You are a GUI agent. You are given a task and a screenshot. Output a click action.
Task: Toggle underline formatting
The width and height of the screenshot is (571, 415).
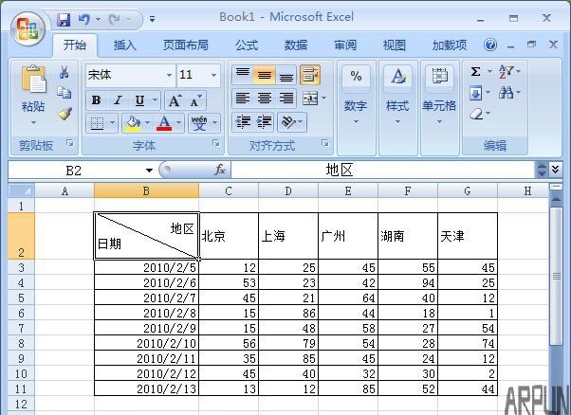[x=139, y=100]
